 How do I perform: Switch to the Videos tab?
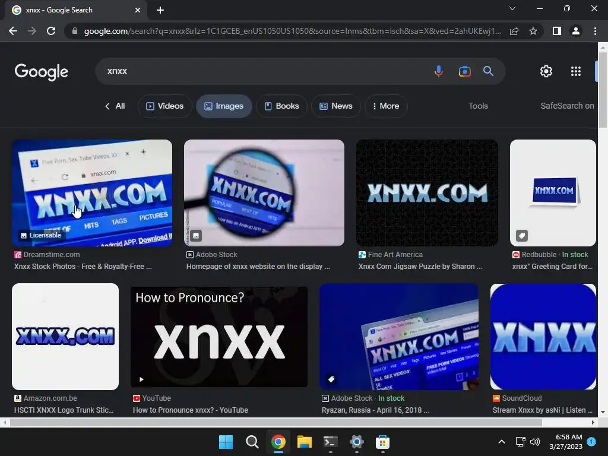(165, 106)
